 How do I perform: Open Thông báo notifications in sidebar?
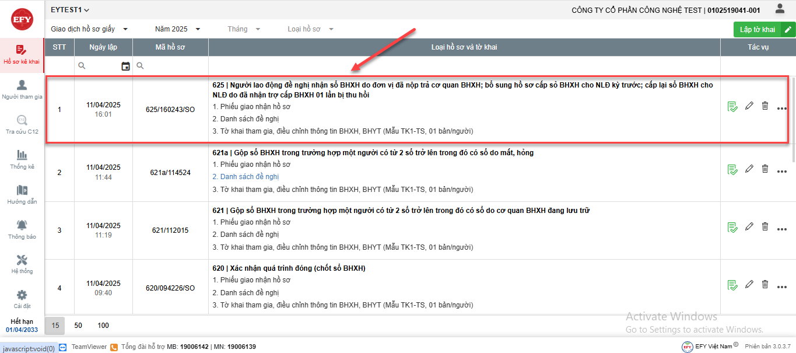pyautogui.click(x=22, y=229)
